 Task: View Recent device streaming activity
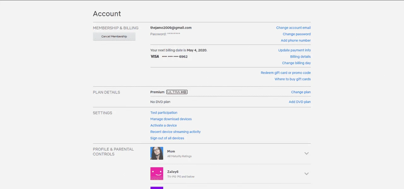tap(175, 132)
